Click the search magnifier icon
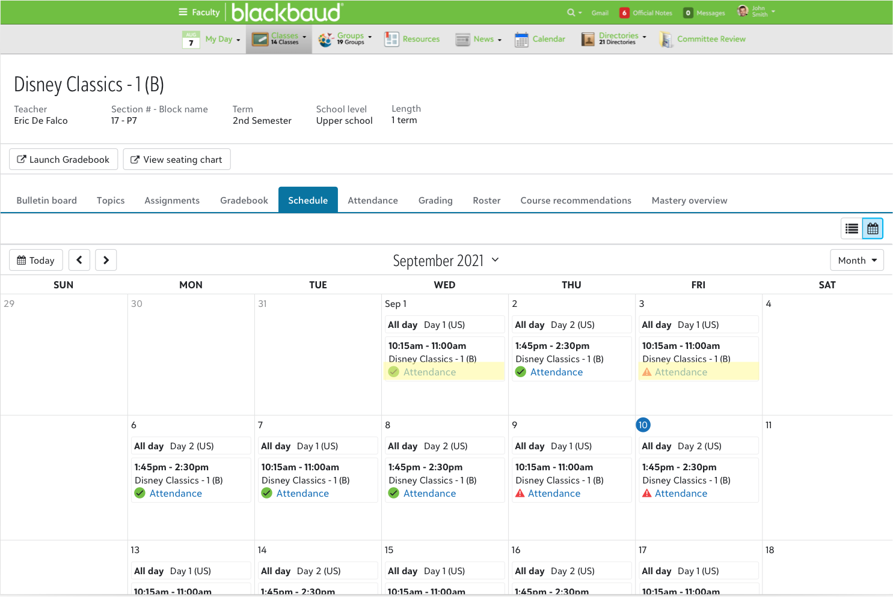 click(571, 13)
